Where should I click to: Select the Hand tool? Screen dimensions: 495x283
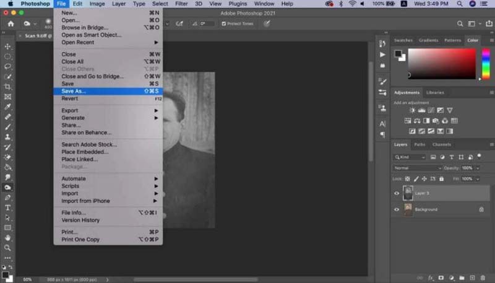pos(7,238)
